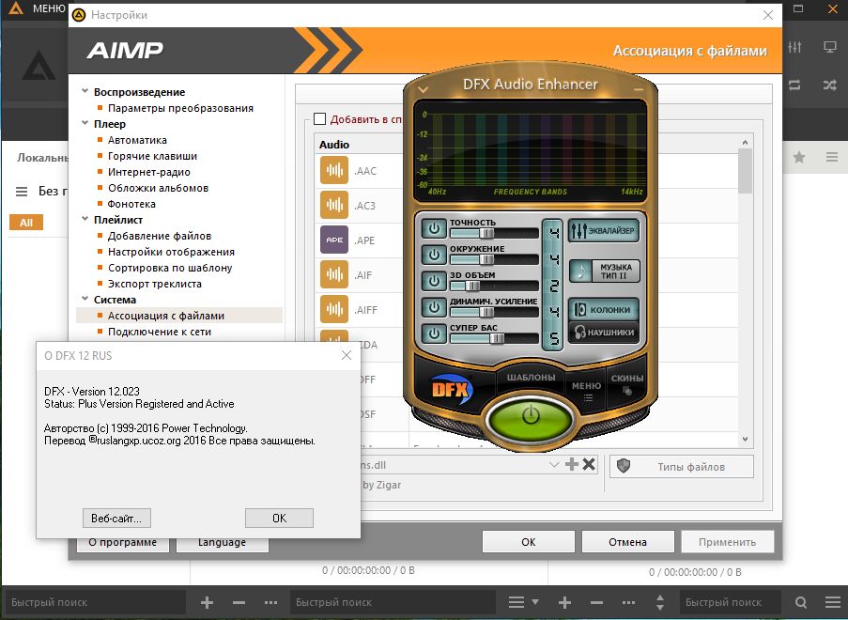The height and width of the screenshot is (620, 848).
Task: Toggle the Динамич. усиление power button
Action: (434, 308)
